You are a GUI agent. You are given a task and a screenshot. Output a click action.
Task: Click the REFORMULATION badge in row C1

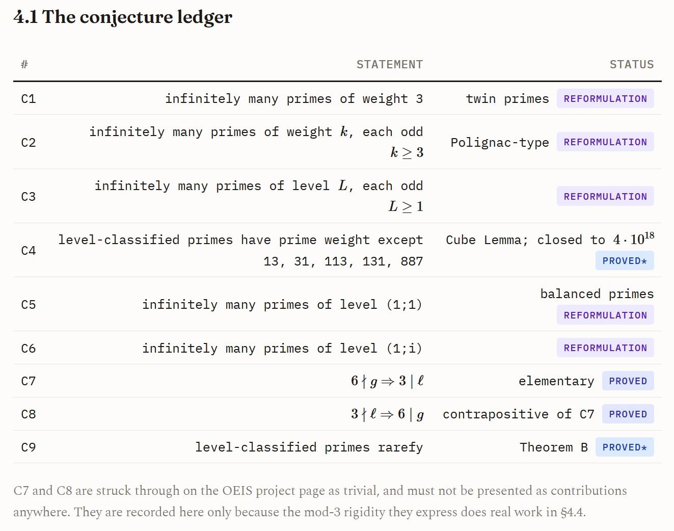[605, 99]
